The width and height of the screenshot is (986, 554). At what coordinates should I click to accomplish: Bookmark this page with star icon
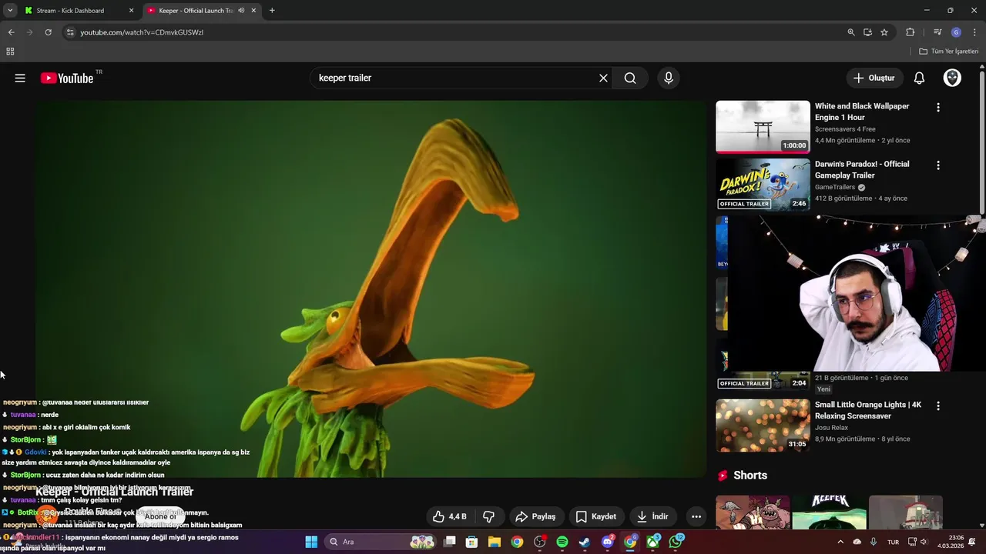(x=884, y=32)
